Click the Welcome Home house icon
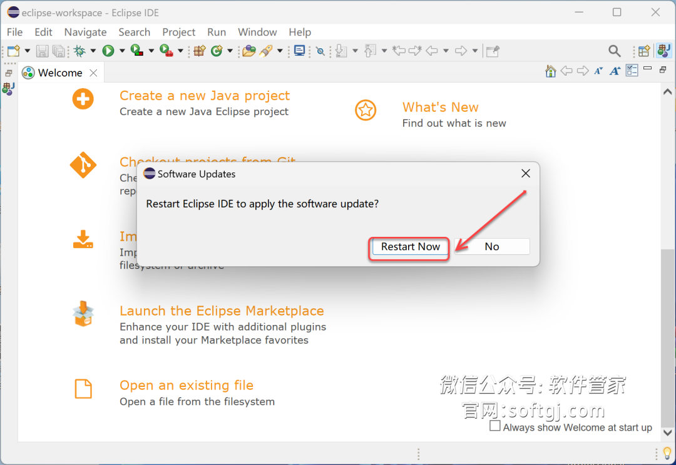Image resolution: width=676 pixels, height=465 pixels. (551, 71)
